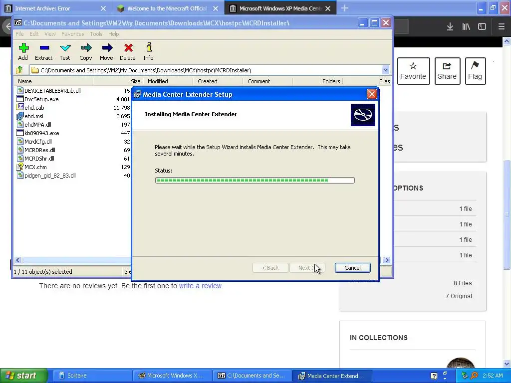
Task: Open the browser hamburger menu
Action: click(x=501, y=26)
